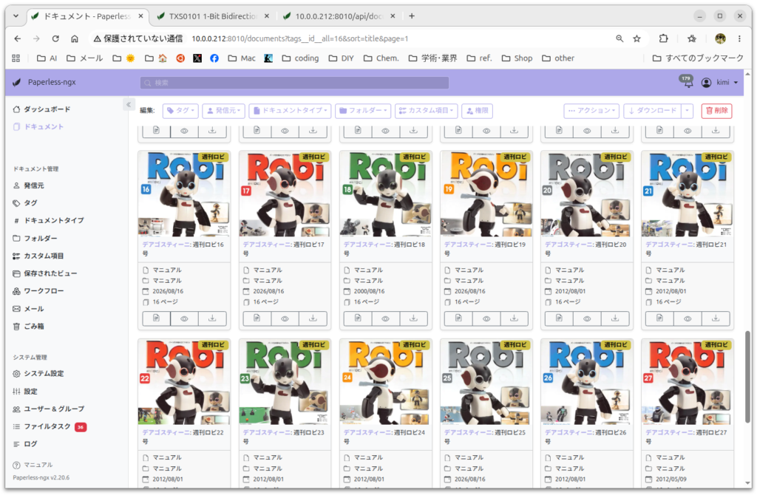Open the システム設定 sidebar link
Viewport: 757px width, 495px height.
(44, 373)
